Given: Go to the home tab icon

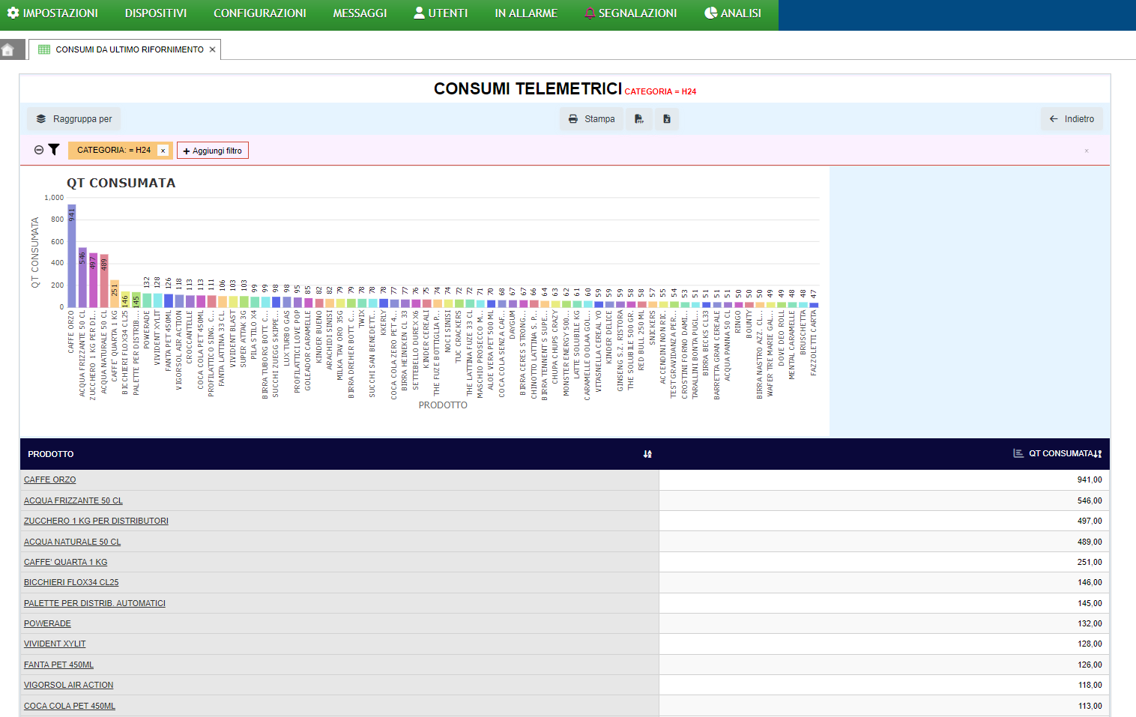Looking at the screenshot, I should coord(8,50).
